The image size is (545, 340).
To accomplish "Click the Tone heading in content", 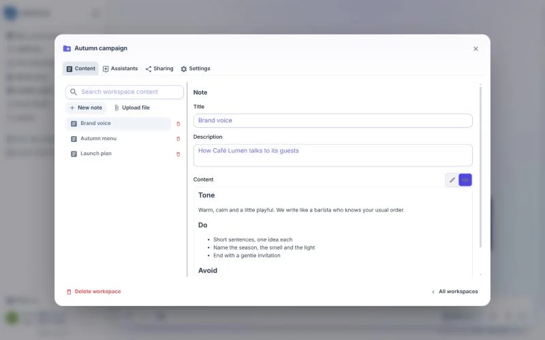I will click(x=206, y=195).
